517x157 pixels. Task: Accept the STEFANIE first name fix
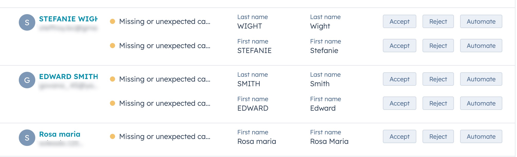coord(399,46)
